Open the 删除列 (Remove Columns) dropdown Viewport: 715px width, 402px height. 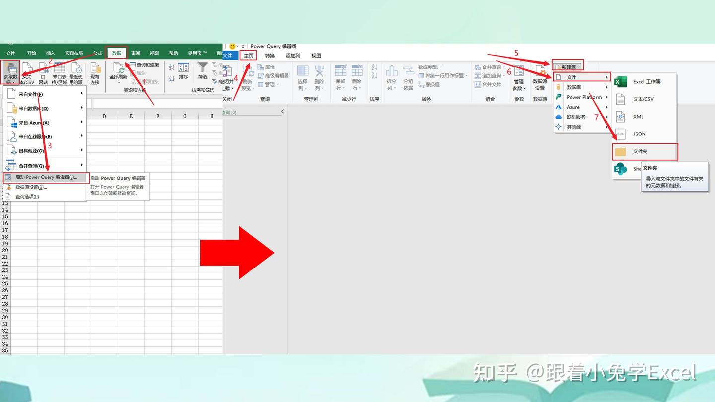tap(319, 77)
